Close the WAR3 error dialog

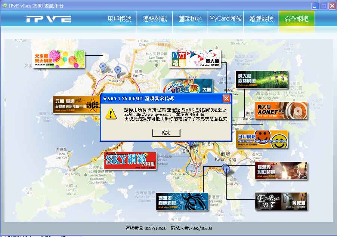[226, 98]
